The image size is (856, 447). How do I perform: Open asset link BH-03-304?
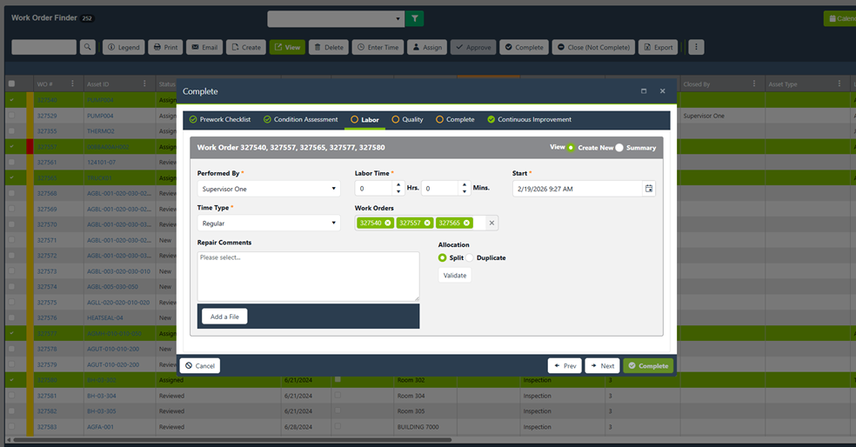click(102, 396)
